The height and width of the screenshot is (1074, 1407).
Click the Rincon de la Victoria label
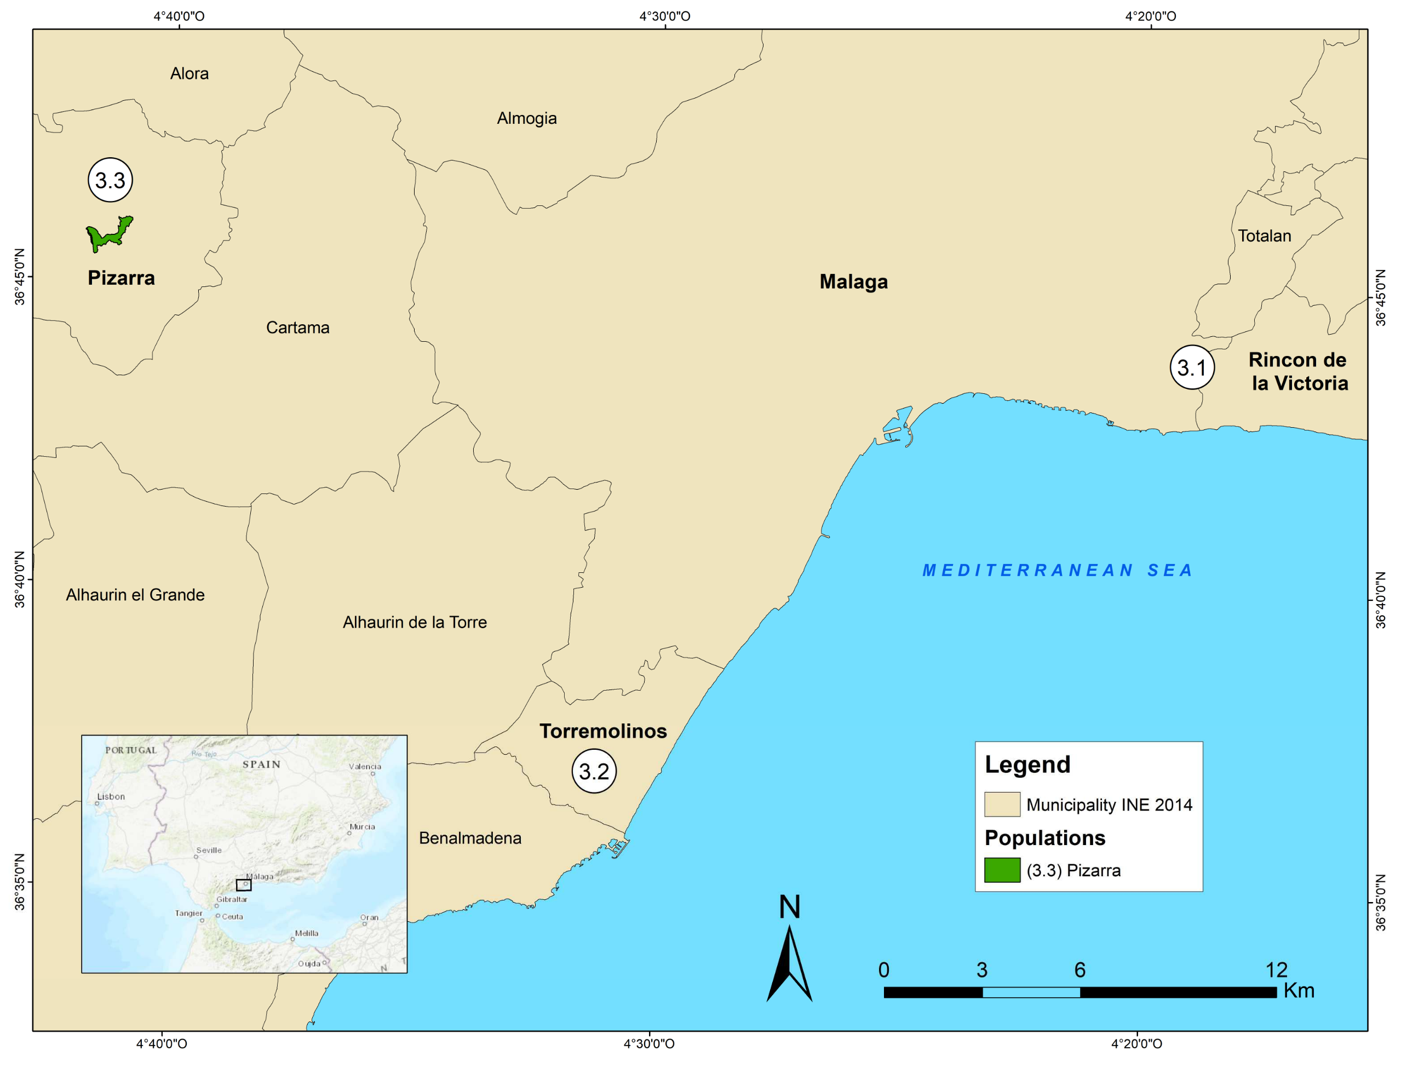(x=1299, y=371)
